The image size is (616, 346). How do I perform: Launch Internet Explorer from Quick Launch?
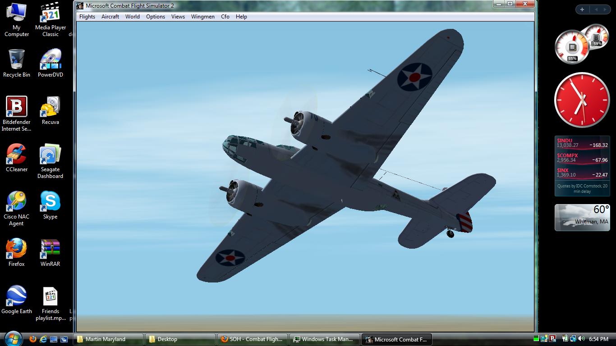[43, 339]
